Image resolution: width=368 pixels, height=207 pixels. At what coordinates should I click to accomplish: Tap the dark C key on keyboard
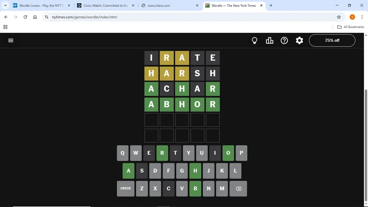[168, 189]
